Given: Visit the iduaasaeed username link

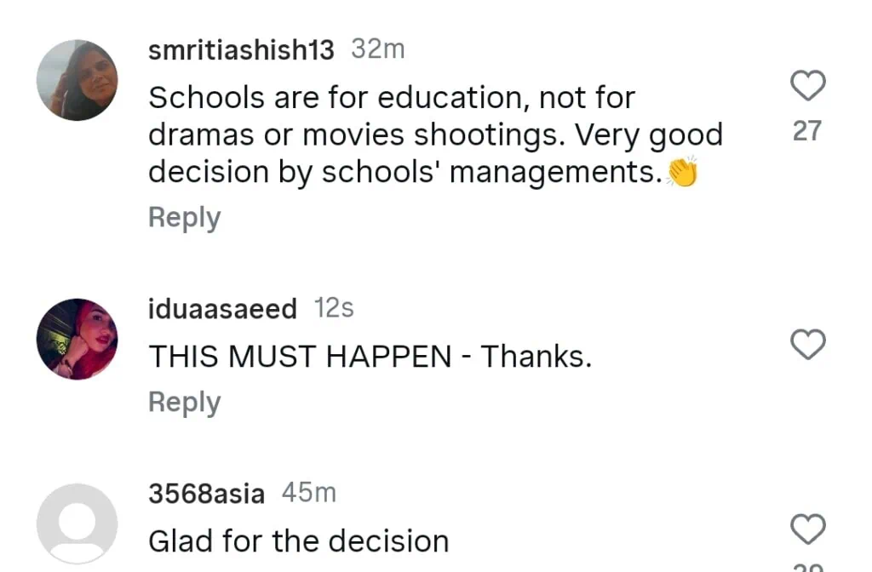Looking at the screenshot, I should [222, 308].
